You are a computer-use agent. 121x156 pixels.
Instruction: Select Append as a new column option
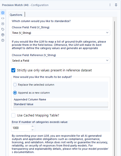coord(15,93)
